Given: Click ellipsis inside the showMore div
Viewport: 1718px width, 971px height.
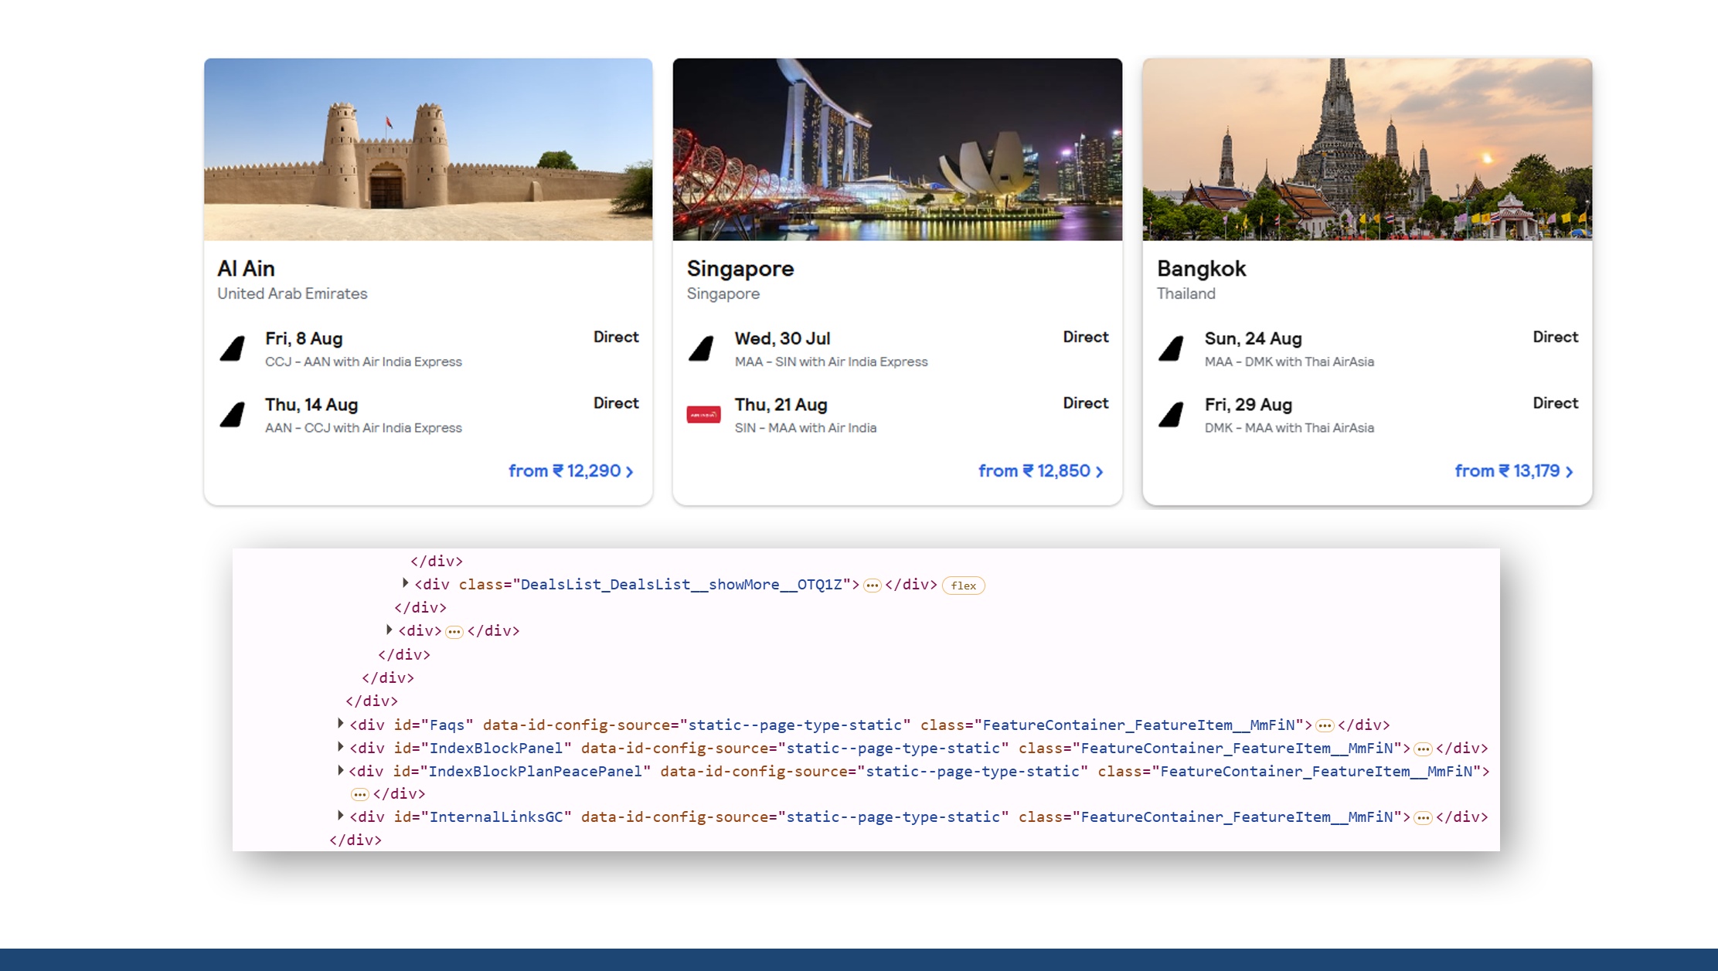Looking at the screenshot, I should (x=872, y=586).
